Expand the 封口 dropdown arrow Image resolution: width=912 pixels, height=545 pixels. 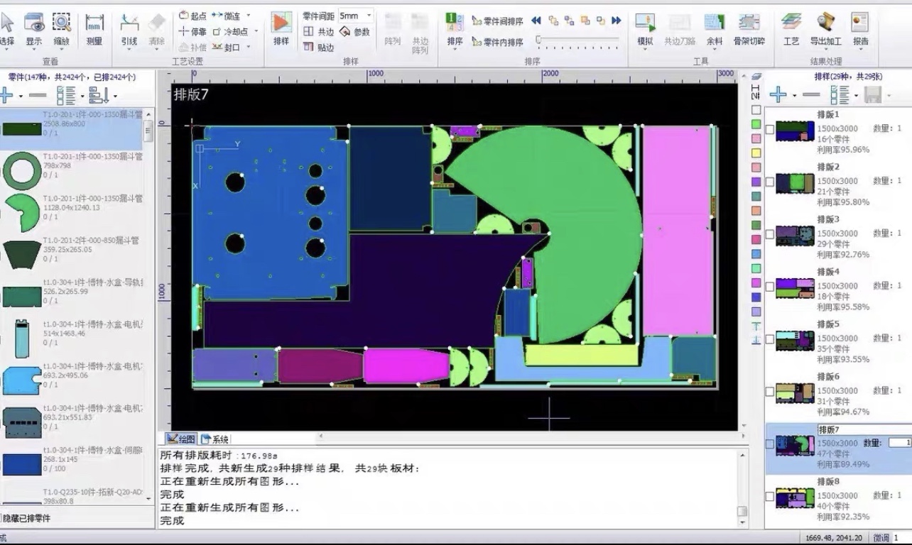tap(248, 48)
